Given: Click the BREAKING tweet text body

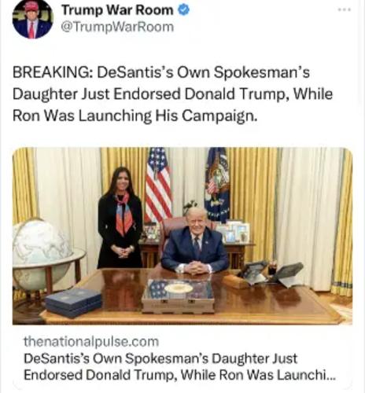Looking at the screenshot, I should tap(172, 94).
